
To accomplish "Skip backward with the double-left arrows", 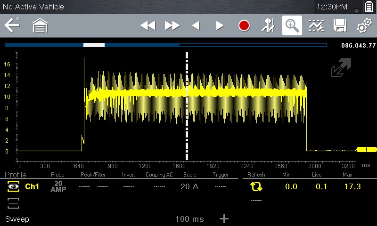I will [x=148, y=26].
